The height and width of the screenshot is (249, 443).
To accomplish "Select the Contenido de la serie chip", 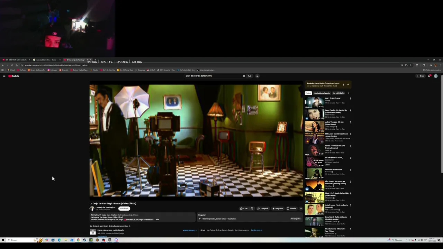I will tap(322, 93).
